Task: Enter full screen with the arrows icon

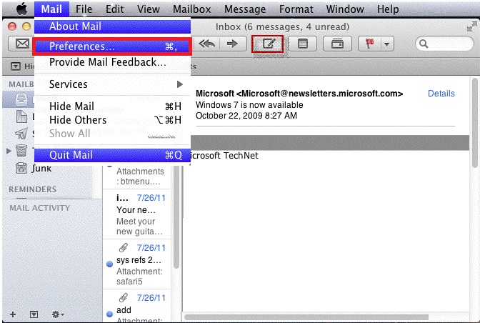Action: tap(471, 26)
